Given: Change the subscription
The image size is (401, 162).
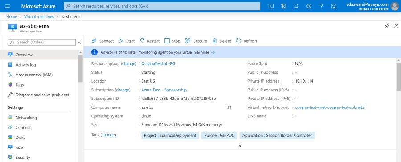Looking at the screenshot, I should pos(123,90).
